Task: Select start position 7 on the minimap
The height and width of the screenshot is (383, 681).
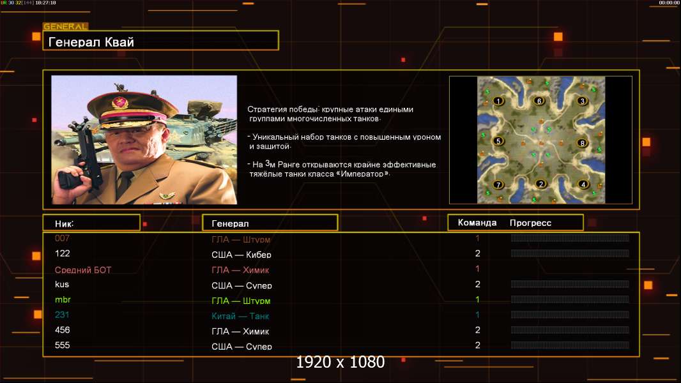Action: coord(498,184)
